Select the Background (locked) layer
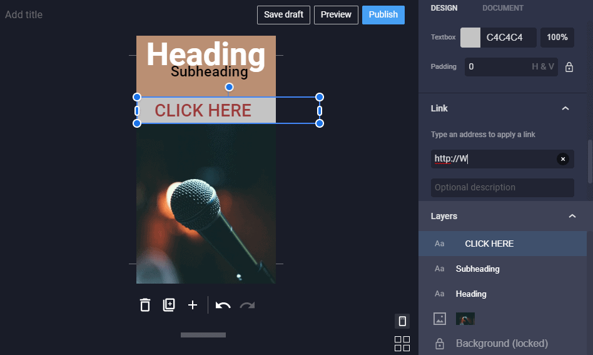 coord(502,344)
